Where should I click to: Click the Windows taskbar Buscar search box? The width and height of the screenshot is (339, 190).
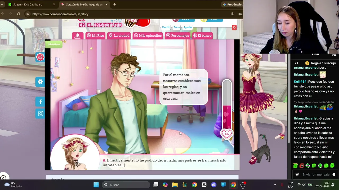(x=126, y=185)
